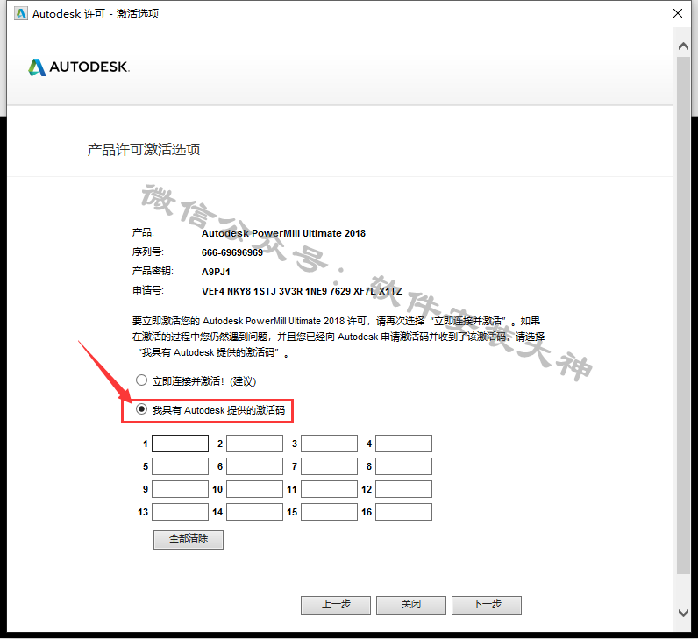Click the Autodesk logo in header
The image size is (698, 639).
(x=79, y=67)
